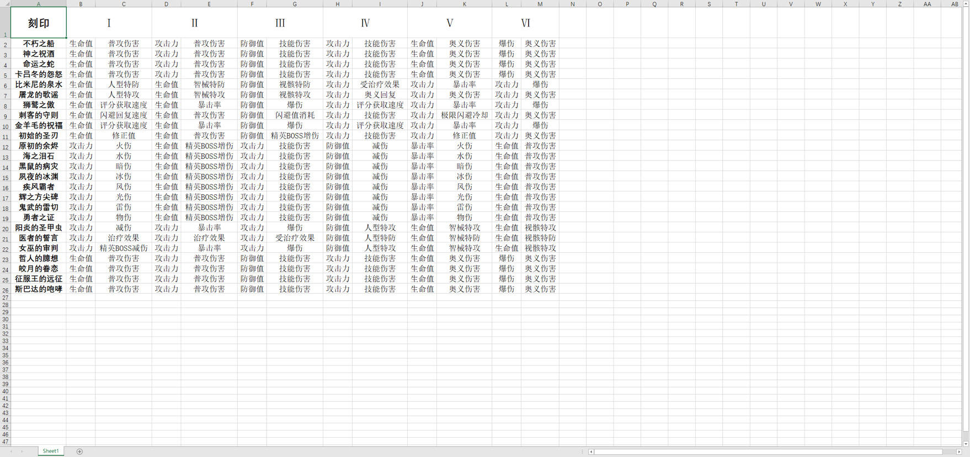
Task: Select the 阳炎的圣甲虫 cell
Action: 39,227
